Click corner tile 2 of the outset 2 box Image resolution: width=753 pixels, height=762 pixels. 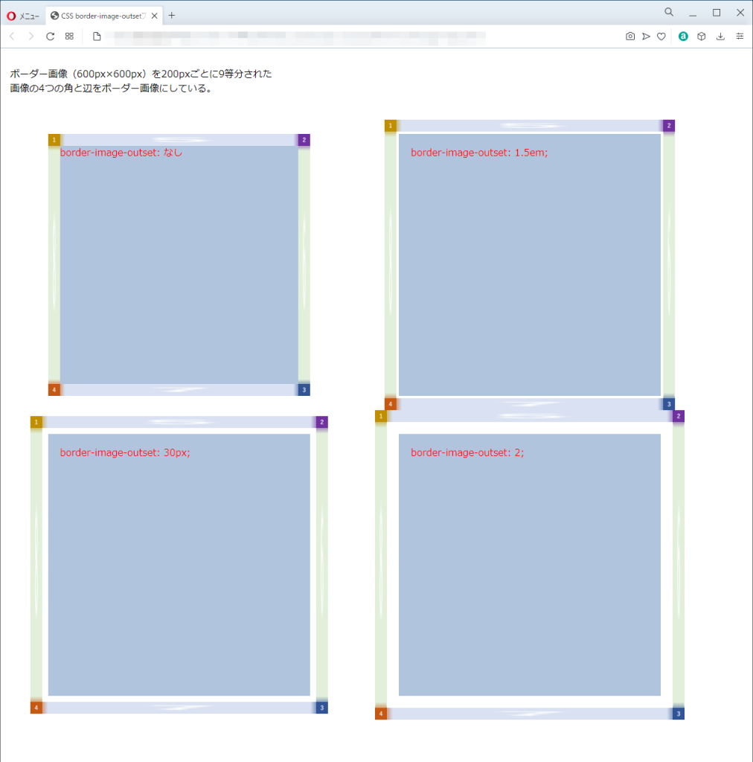(x=679, y=416)
